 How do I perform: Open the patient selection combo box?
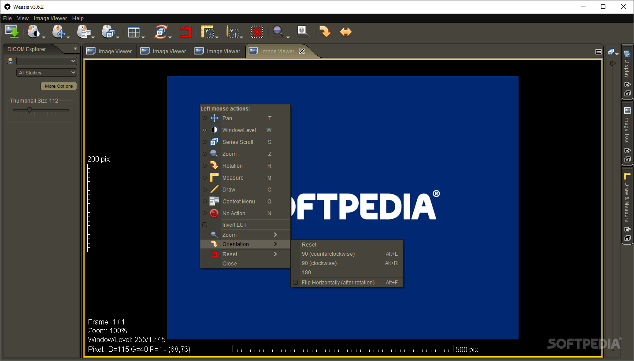47,61
